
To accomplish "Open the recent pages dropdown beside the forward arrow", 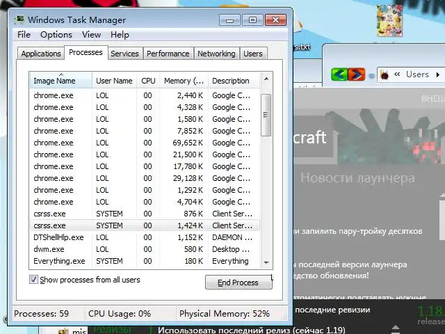I will click(x=371, y=76).
